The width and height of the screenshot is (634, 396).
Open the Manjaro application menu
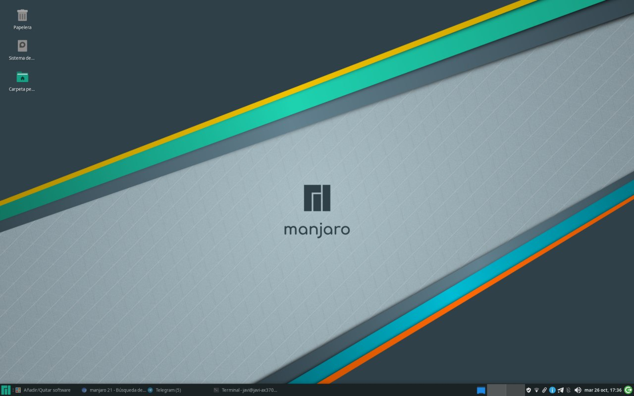coord(6,390)
